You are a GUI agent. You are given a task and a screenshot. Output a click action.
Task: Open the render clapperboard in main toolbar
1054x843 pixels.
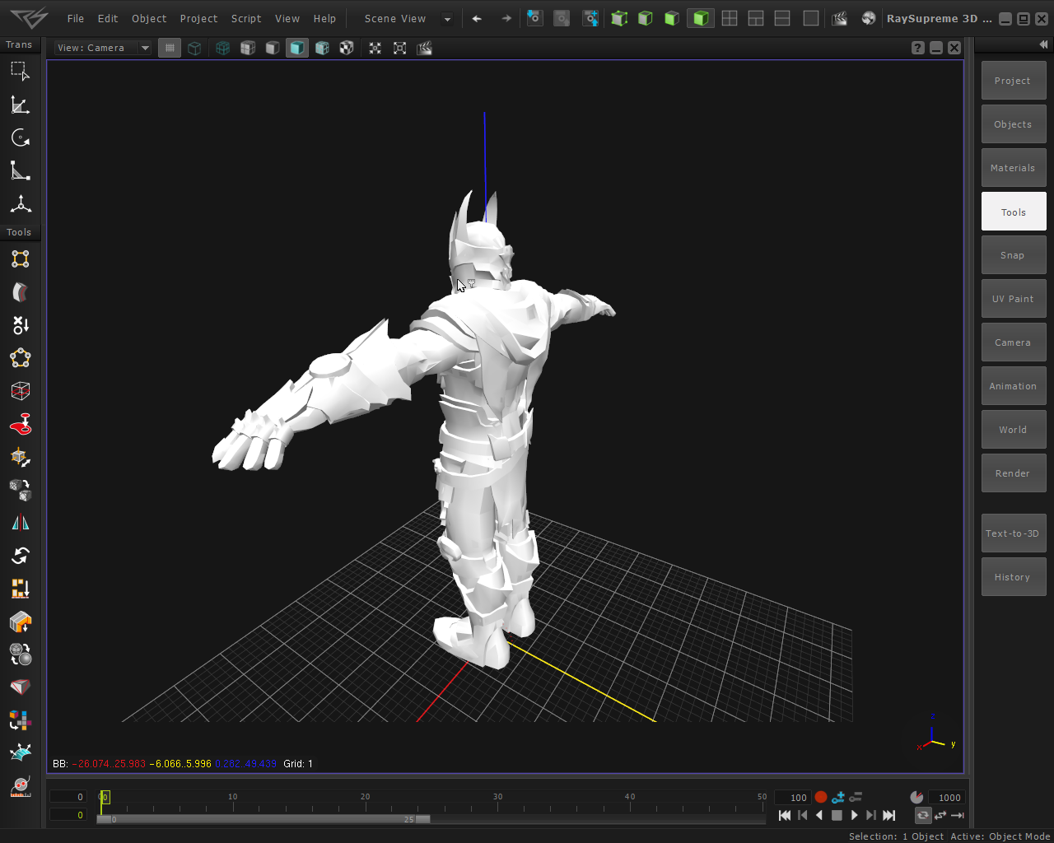pyautogui.click(x=839, y=18)
